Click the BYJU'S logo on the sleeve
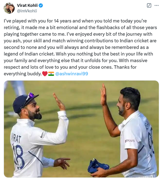Viewport: 163px width, 179px height. [130, 141]
